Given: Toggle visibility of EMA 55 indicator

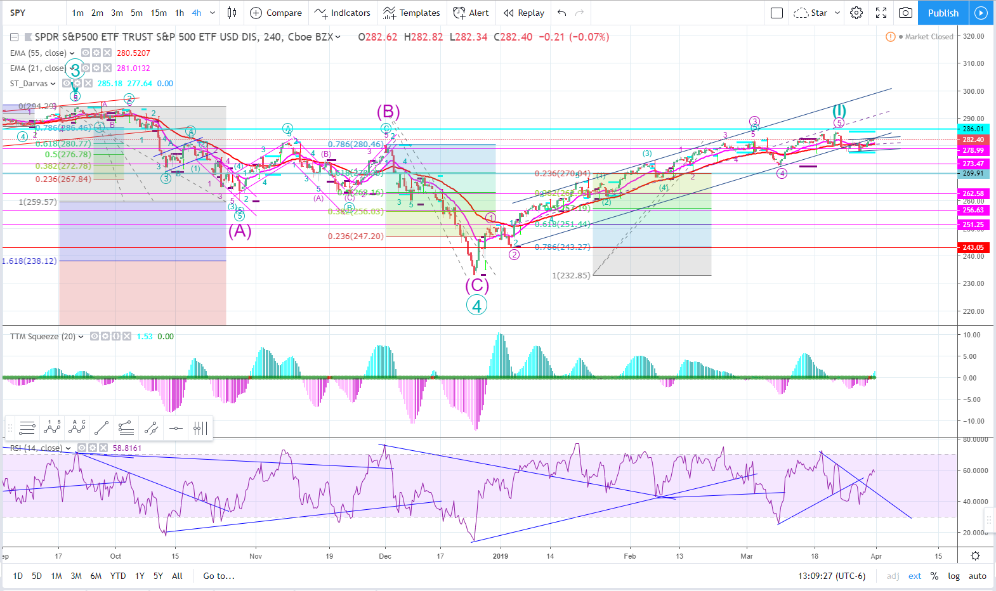Looking at the screenshot, I should [x=84, y=53].
